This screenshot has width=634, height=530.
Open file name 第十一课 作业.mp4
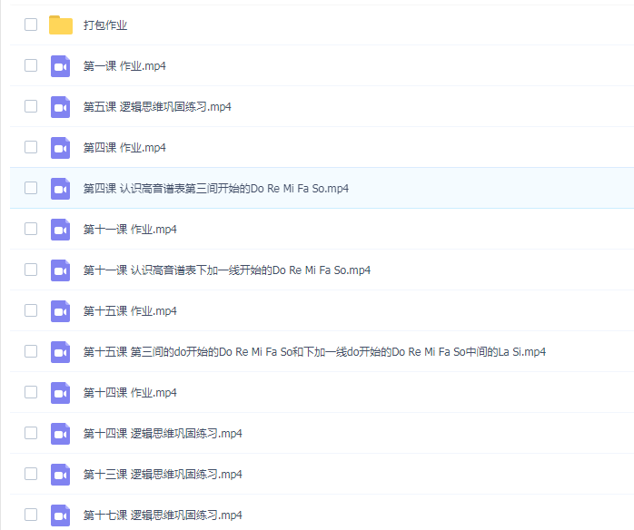click(x=130, y=229)
